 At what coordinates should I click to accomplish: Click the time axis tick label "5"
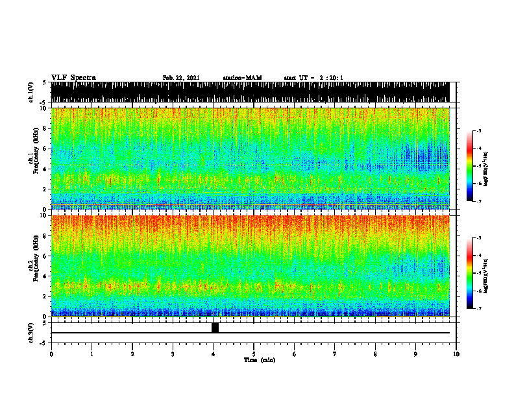click(254, 354)
